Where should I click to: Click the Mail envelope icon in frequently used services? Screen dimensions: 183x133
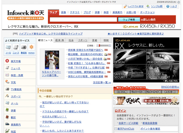[8, 47]
